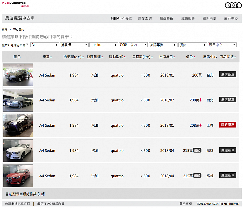Viewport: 243px width, 208px height.
Task: Click the 選配 badge on white car row
Action: pos(197,150)
